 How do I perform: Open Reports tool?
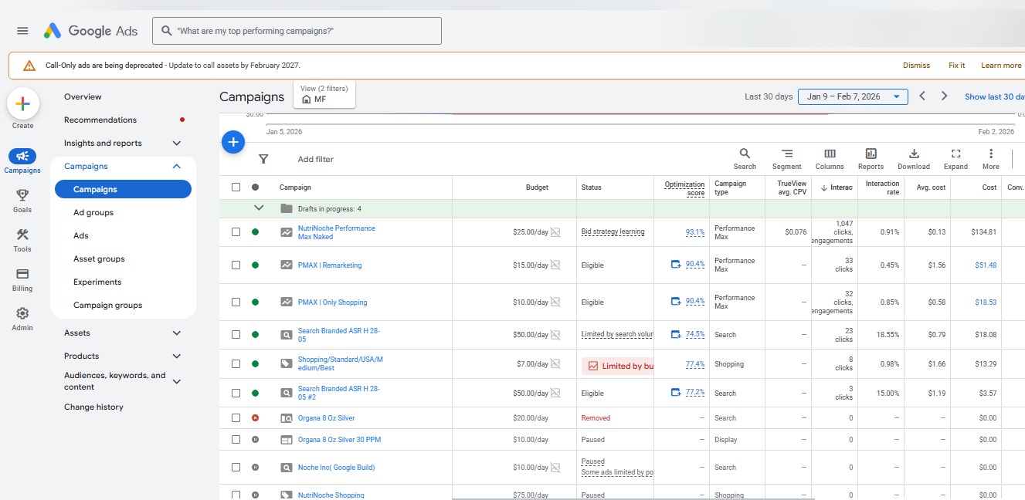(871, 159)
